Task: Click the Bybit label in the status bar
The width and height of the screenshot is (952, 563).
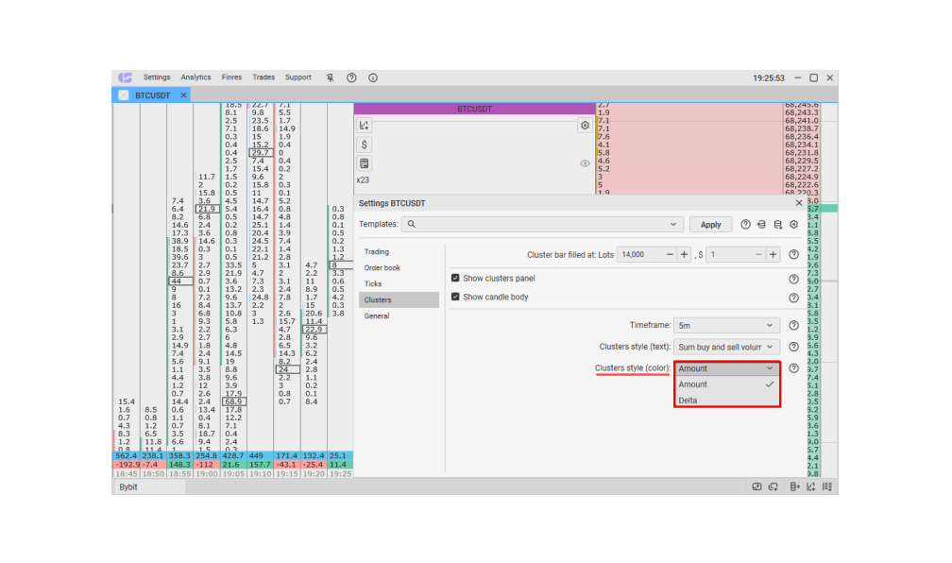Action: click(128, 487)
